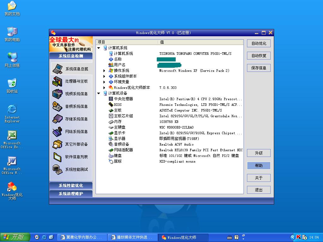
Task: Select the WDC WD800BD-22LRA0 value
Action: click(x=176, y=127)
